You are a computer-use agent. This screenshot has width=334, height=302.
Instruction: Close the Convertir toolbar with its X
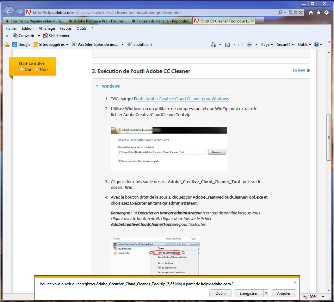(7, 36)
